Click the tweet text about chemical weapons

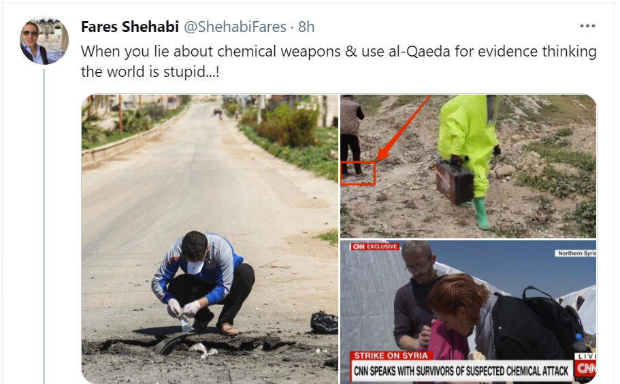coord(338,62)
